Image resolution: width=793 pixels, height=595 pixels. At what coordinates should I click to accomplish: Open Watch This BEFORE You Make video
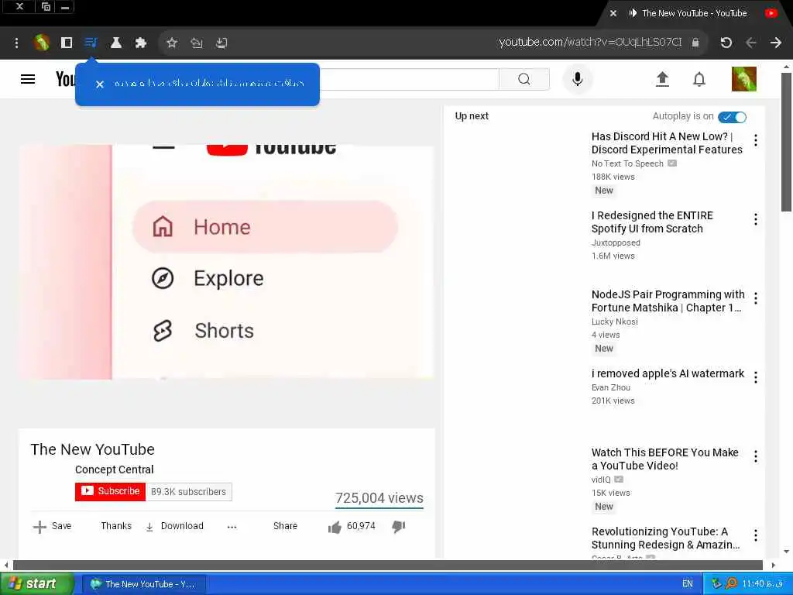[x=664, y=459]
